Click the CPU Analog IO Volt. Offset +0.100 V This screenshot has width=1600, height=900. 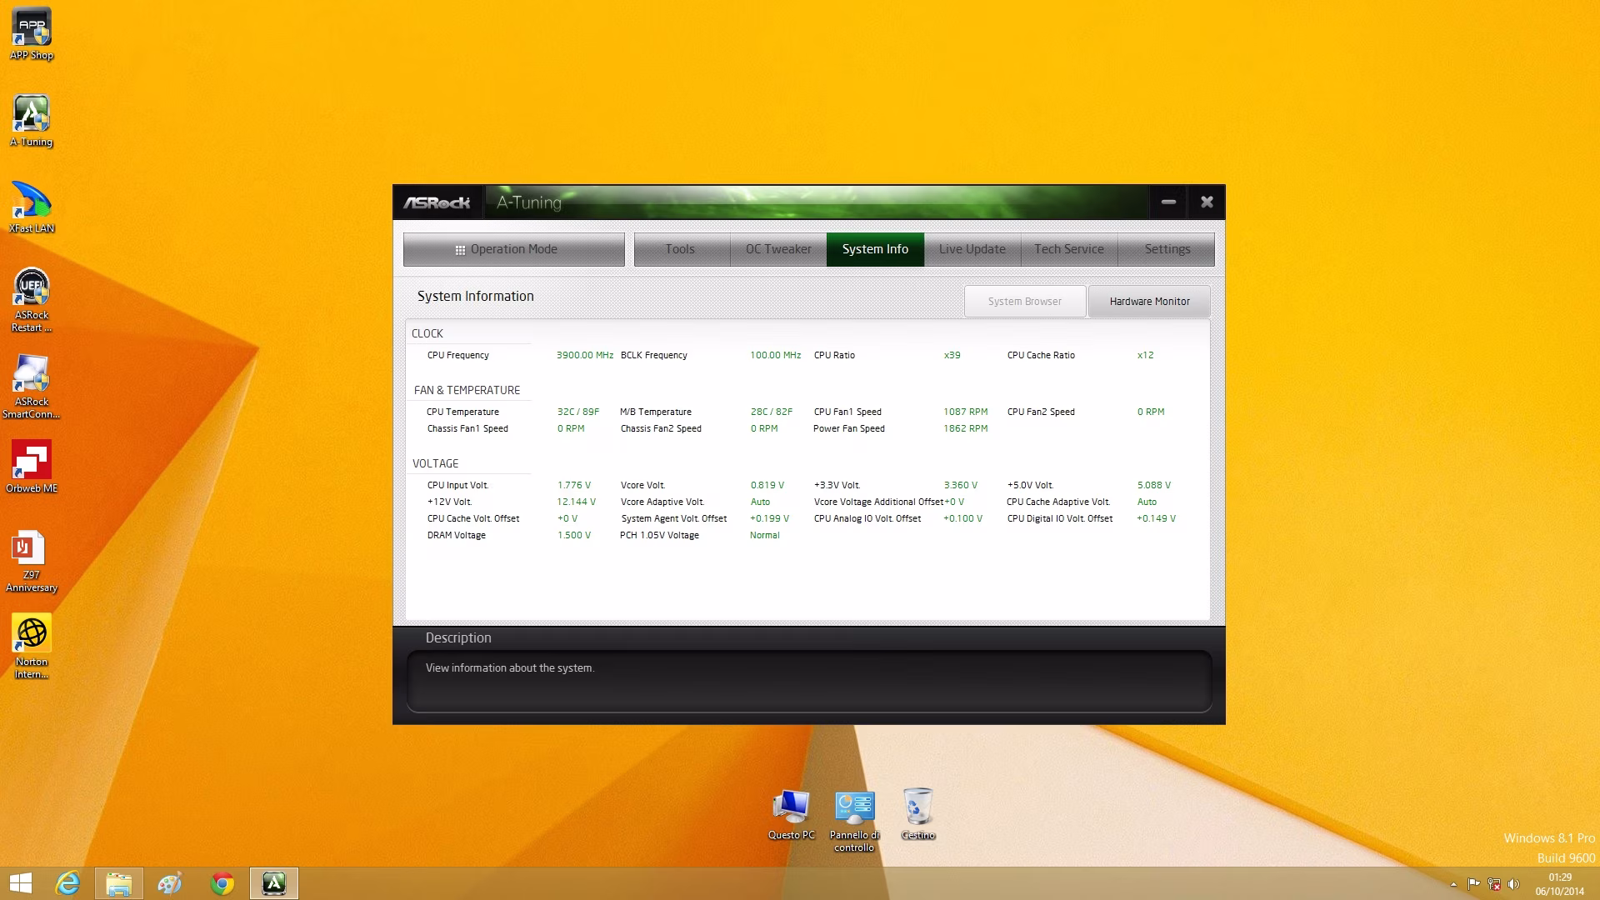click(963, 518)
